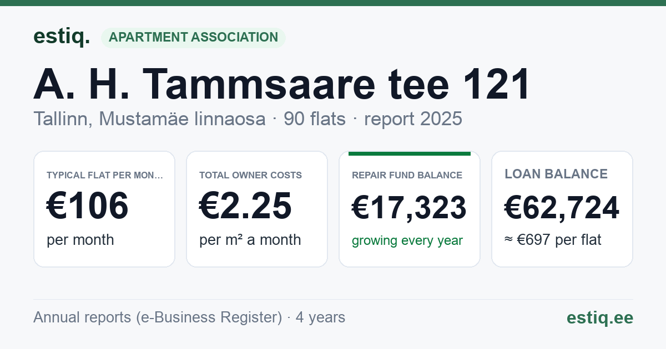666x349 pixels.
Task: Click the TOTAL OWNER COSTS label
Action: (x=250, y=175)
